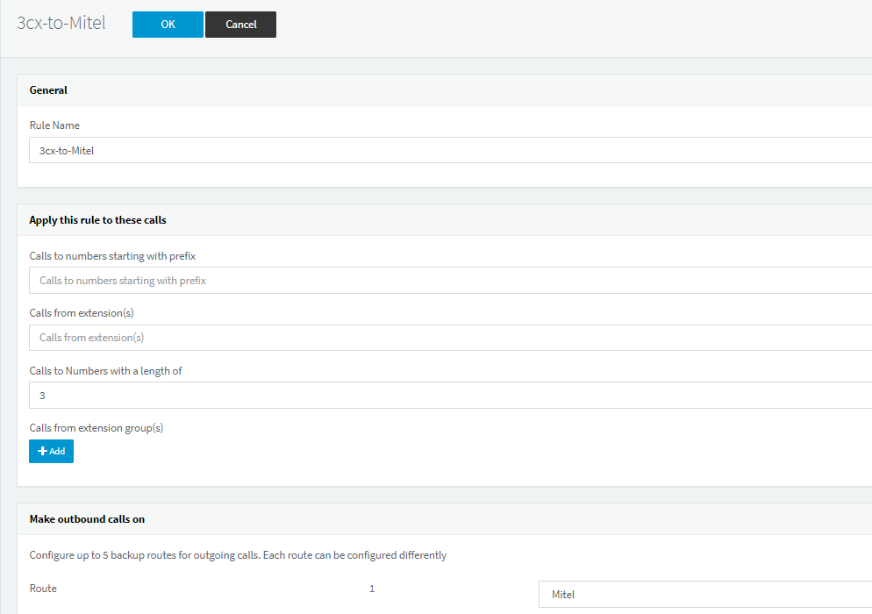Click the route number 1
The image size is (872, 614).
pos(372,589)
